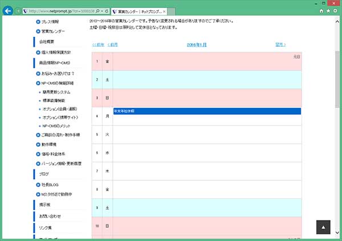Click day 6 水 row in calendar
342x241 pixels.
[x=197, y=153]
